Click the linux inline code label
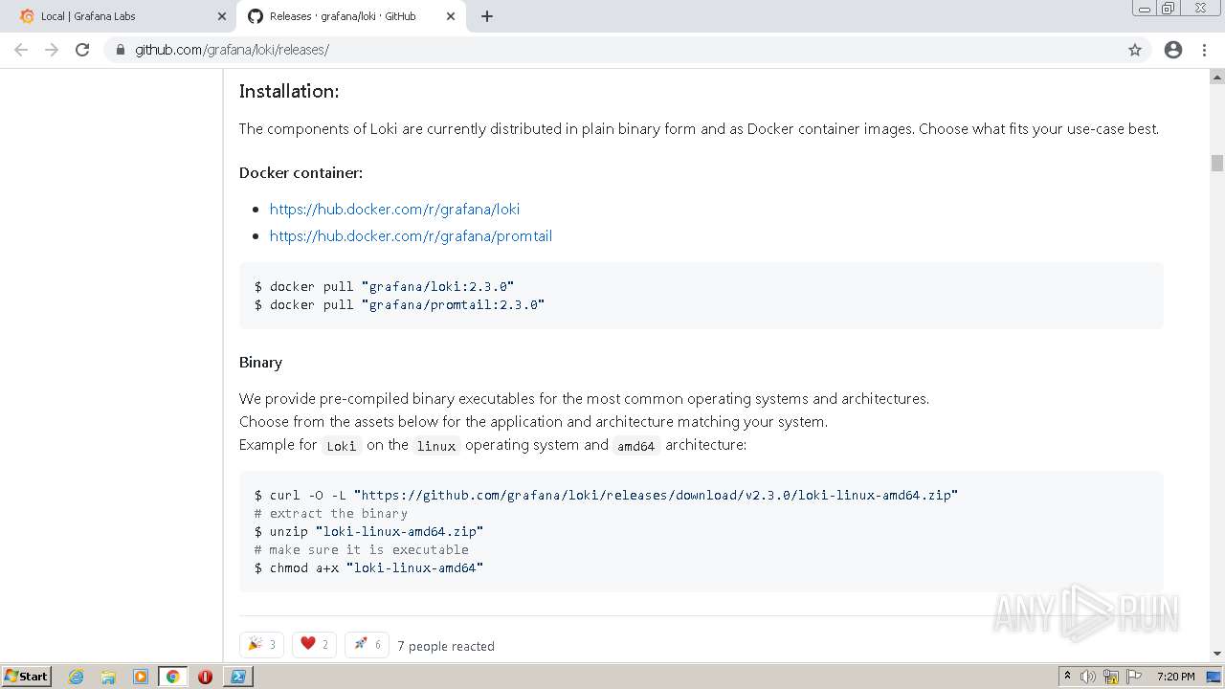 pyautogui.click(x=436, y=446)
